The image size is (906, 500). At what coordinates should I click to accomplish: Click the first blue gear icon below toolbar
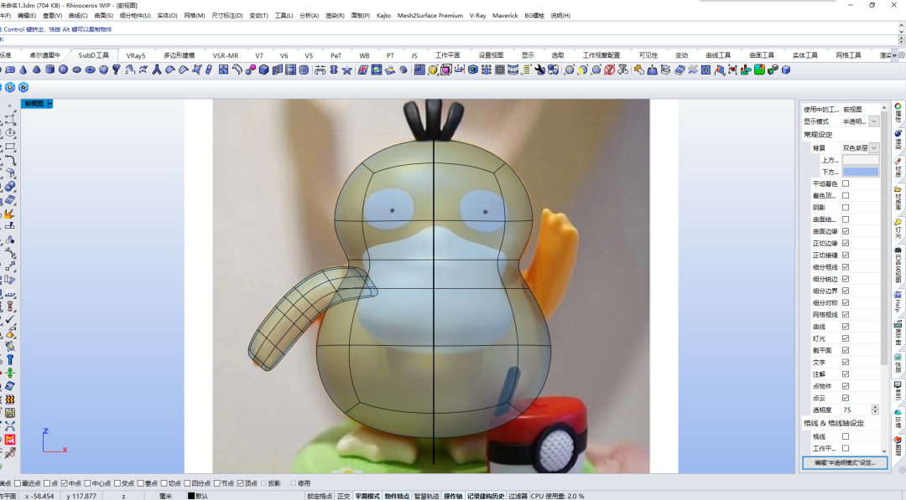10,87
